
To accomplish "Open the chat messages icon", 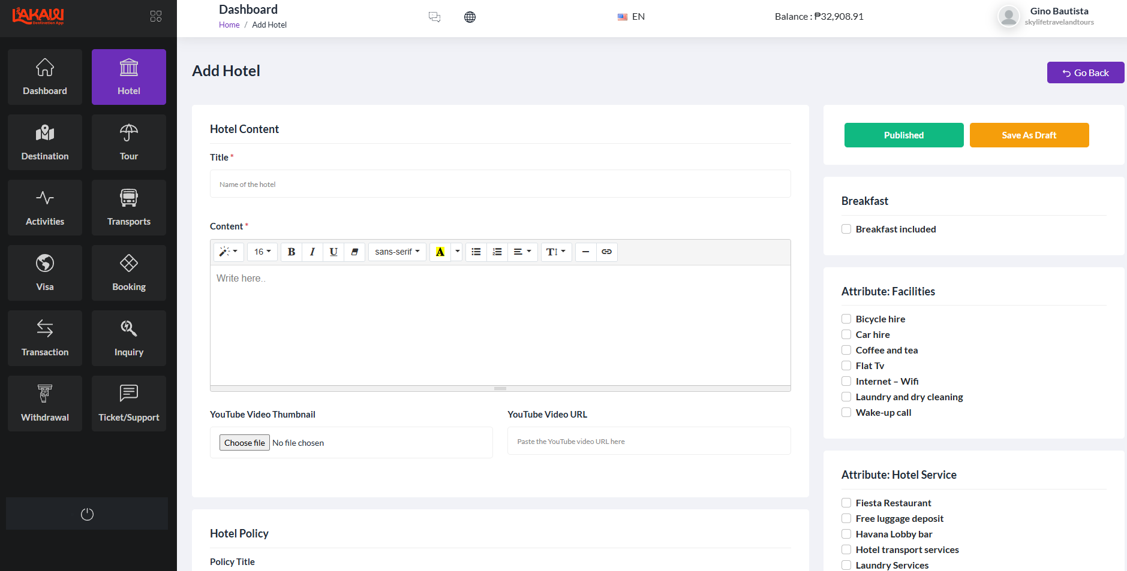I will point(434,17).
